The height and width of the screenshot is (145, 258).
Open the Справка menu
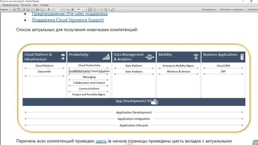44,5
